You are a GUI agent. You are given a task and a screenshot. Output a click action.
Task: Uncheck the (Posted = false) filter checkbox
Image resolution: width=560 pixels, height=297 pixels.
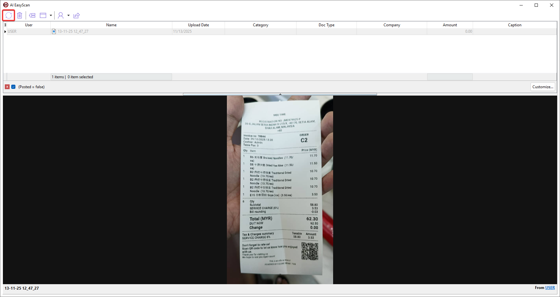(13, 87)
